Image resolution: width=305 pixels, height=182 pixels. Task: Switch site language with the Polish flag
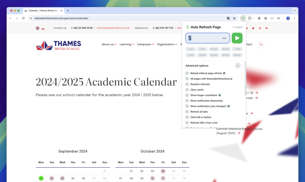43,28
